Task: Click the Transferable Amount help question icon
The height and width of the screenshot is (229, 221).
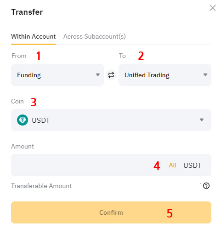Action: [206, 186]
